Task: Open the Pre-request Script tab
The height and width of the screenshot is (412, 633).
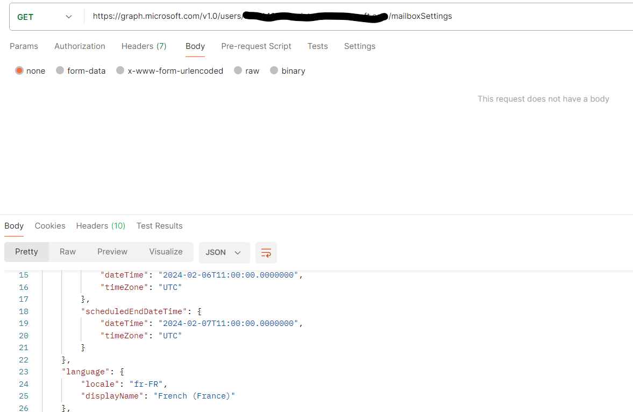Action: click(256, 46)
